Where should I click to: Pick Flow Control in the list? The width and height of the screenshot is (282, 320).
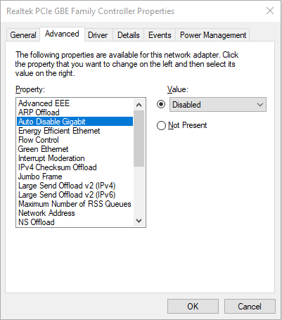point(75,140)
